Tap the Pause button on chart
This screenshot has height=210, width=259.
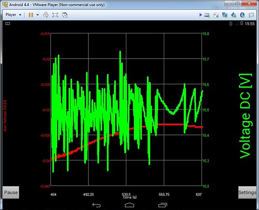click(x=11, y=192)
